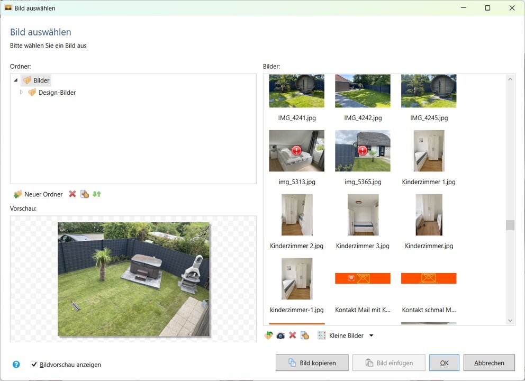This screenshot has height=381, width=525.
Task: Open the Kleine Bilder size dropdown
Action: (372, 335)
